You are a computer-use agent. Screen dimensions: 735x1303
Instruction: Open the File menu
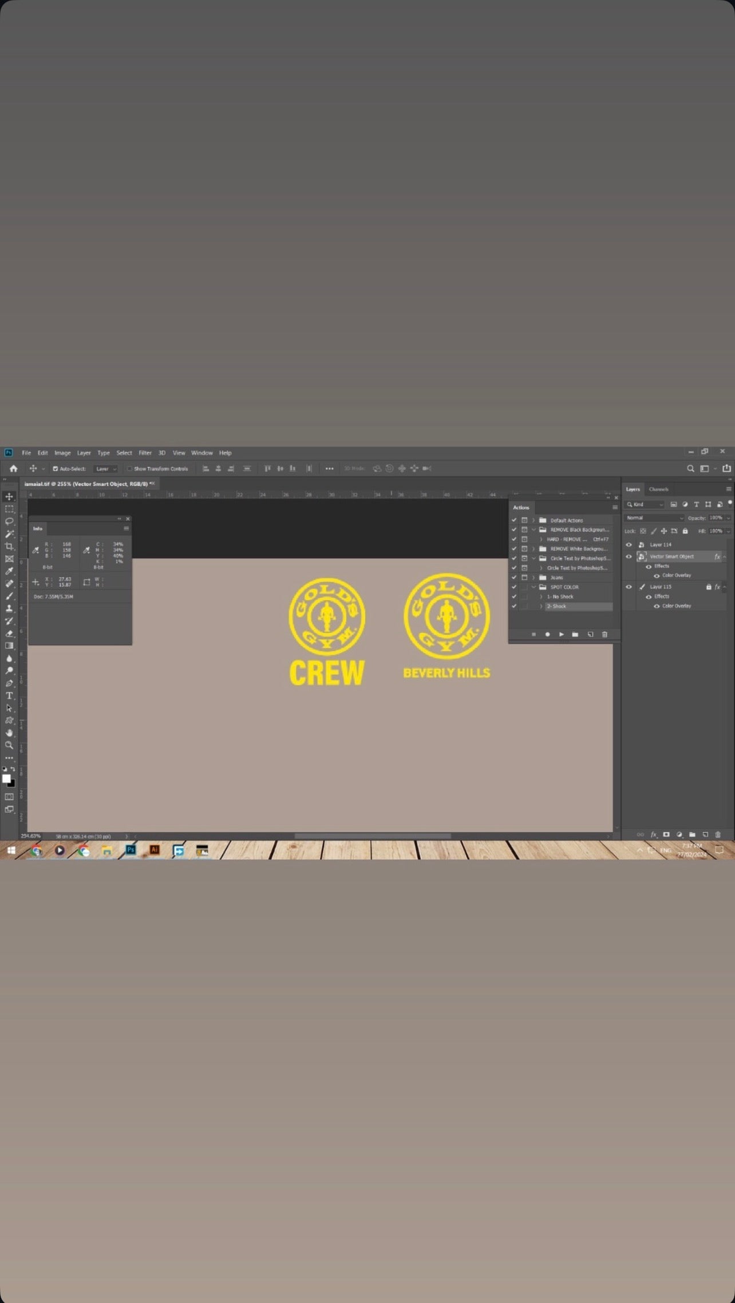click(x=26, y=453)
